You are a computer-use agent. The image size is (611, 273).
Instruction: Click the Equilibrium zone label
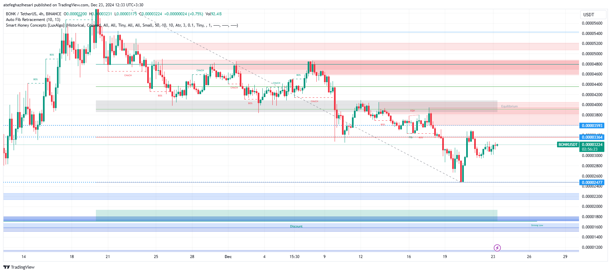[x=509, y=106]
